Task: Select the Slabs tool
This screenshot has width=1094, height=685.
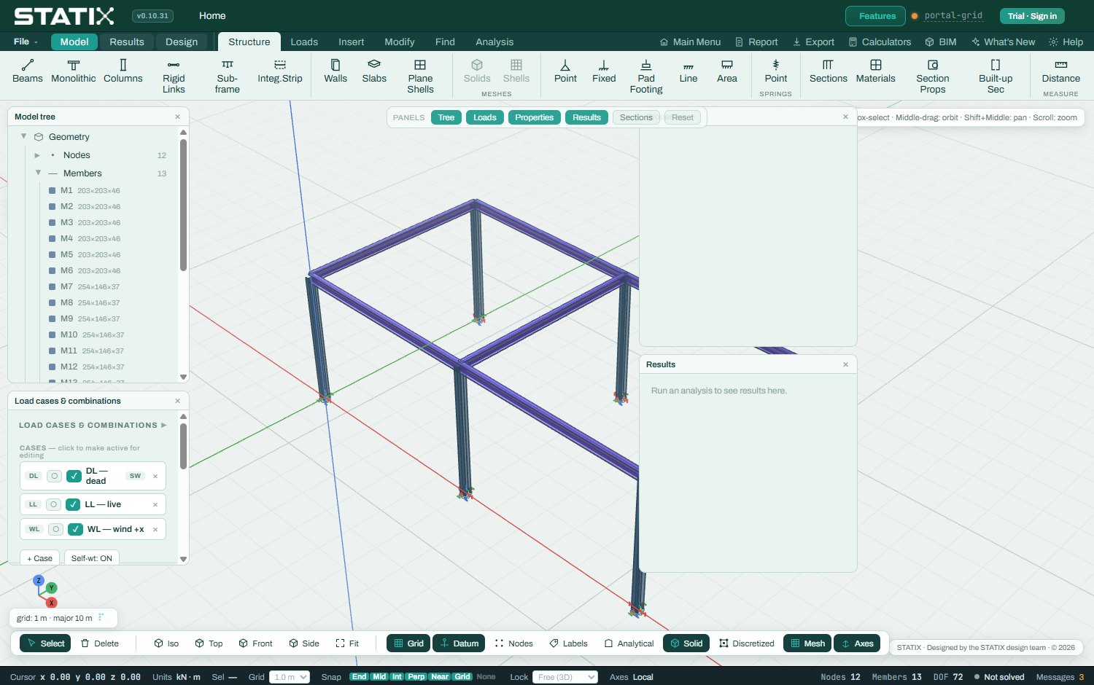Action: coord(374,71)
